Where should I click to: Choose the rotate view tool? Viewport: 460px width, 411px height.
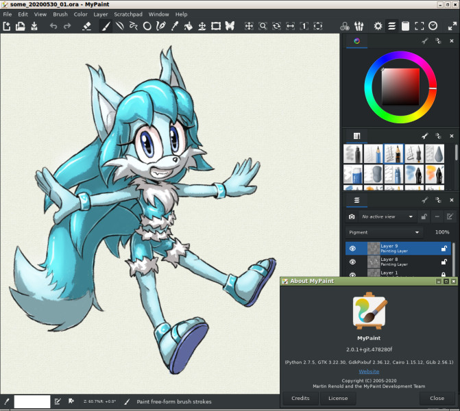(x=277, y=26)
